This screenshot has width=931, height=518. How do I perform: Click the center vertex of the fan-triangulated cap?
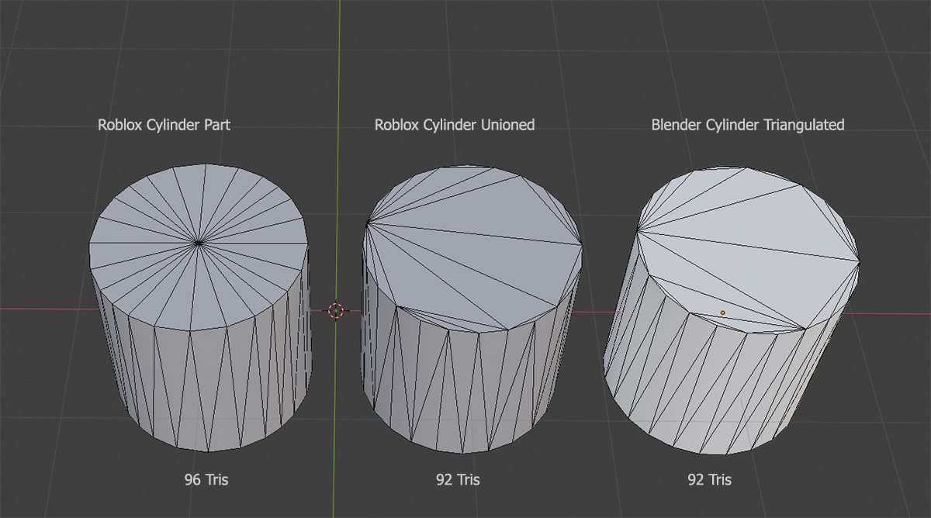[199, 243]
